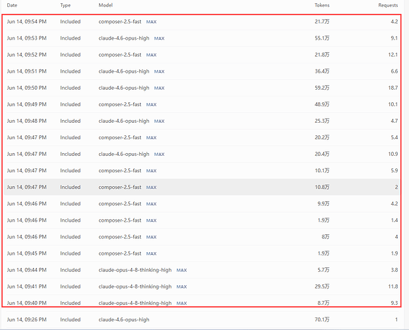
Task: Click the 11.8 requests value
Action: (393, 286)
